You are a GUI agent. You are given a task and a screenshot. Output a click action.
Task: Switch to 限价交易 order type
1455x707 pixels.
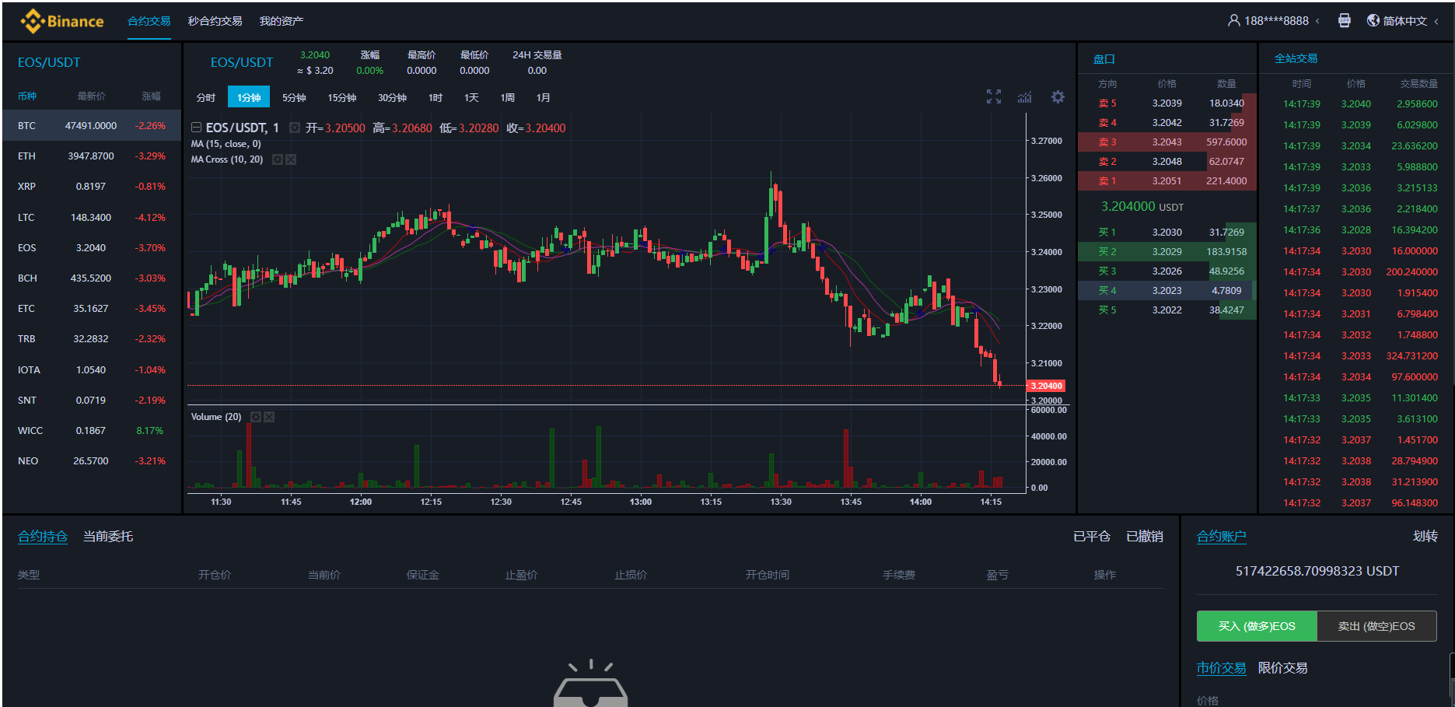coord(1282,668)
